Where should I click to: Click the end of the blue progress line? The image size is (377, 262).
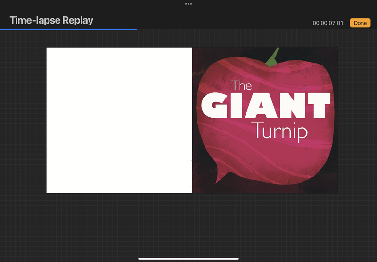click(136, 29)
